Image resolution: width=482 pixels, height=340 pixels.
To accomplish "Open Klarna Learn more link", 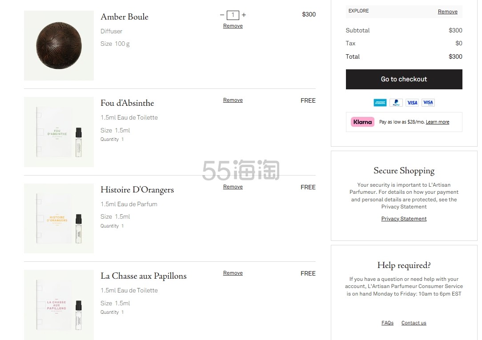I will 438,122.
